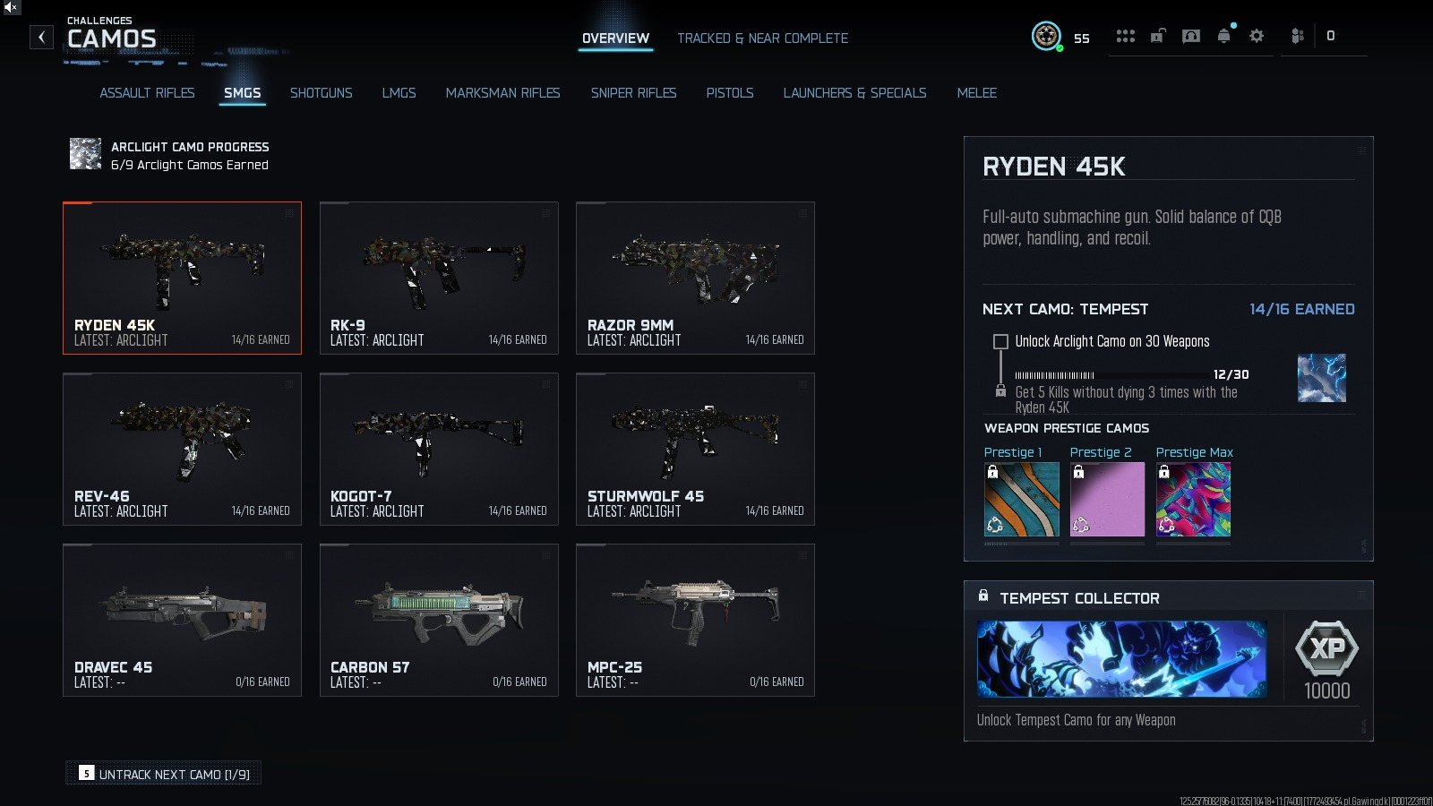This screenshot has width=1433, height=806.
Task: Select the Launchers & Specials category
Action: coord(854,93)
